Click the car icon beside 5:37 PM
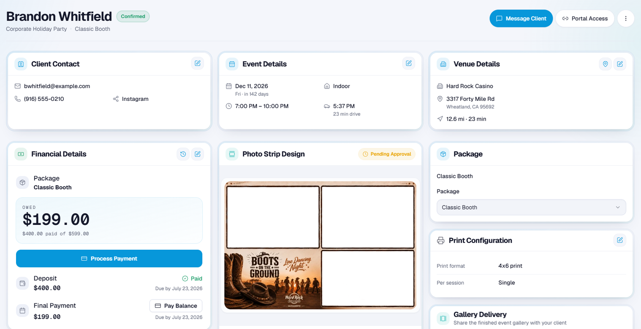Viewport: 641px width, 329px height. pos(327,106)
